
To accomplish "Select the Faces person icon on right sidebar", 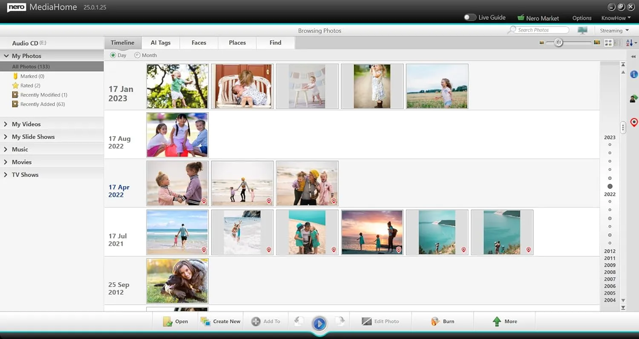I will [x=633, y=98].
